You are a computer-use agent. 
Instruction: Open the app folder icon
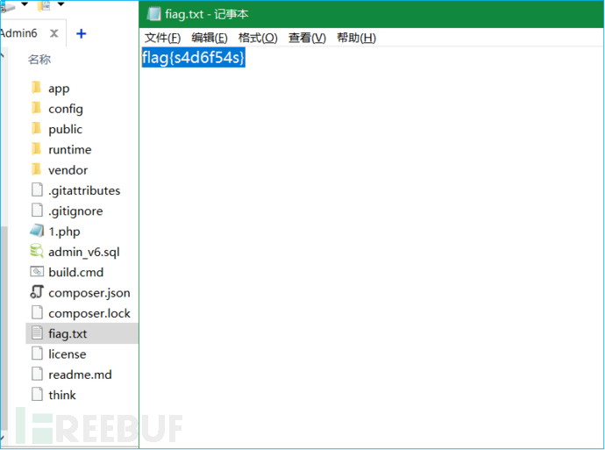(x=36, y=88)
